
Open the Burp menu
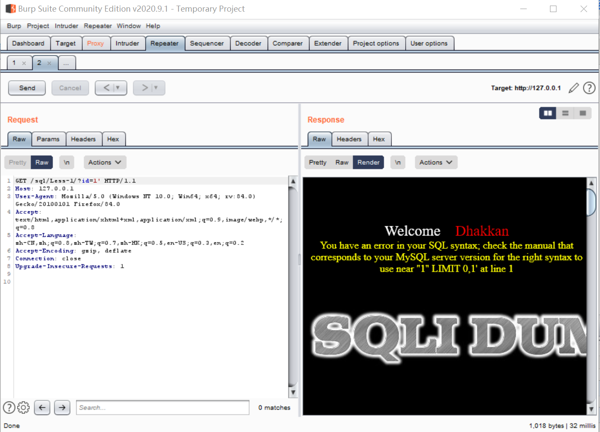14,26
